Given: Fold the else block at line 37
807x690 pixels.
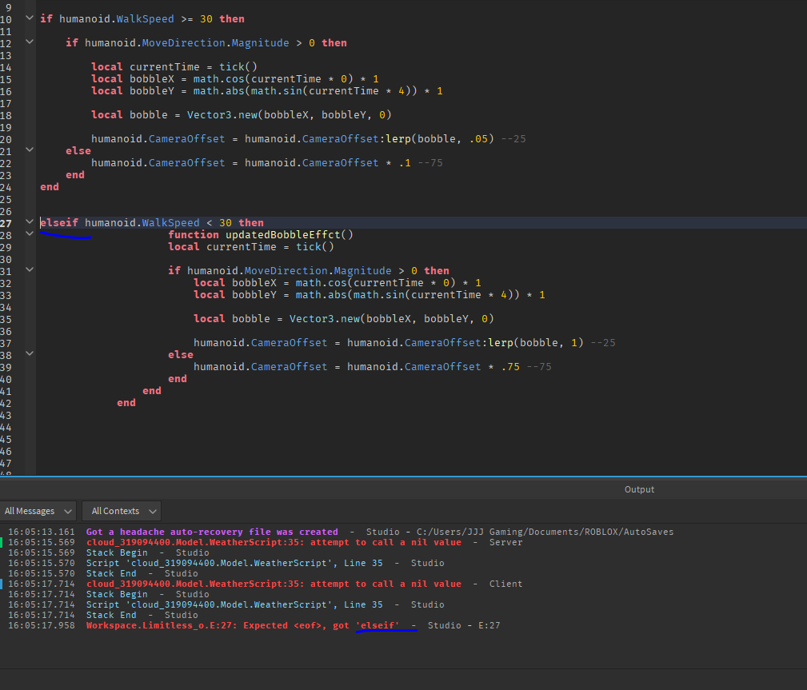Looking at the screenshot, I should pyautogui.click(x=30, y=353).
